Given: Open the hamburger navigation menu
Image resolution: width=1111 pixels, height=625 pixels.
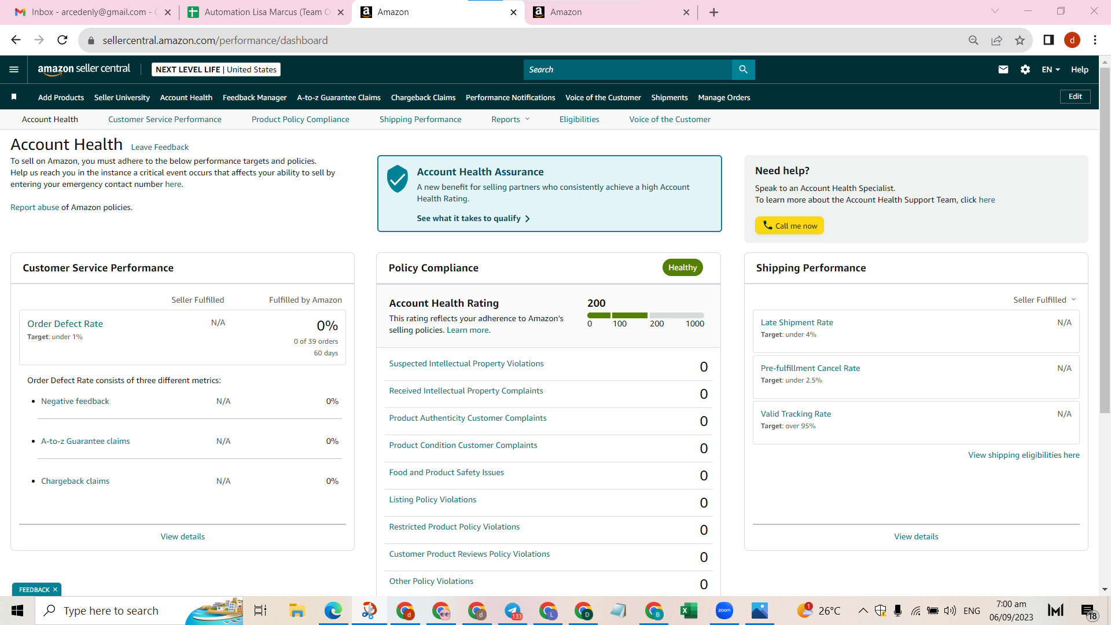Looking at the screenshot, I should [x=14, y=69].
